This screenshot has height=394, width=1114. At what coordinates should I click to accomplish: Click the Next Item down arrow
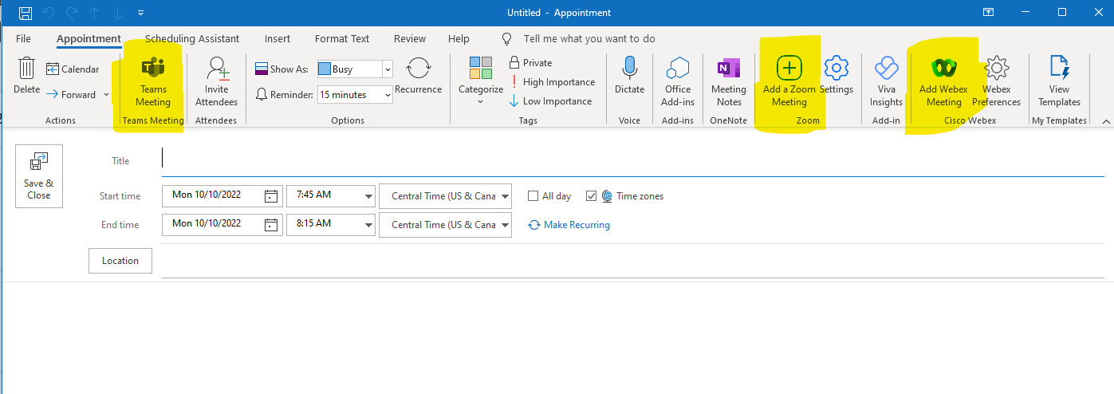pos(119,13)
